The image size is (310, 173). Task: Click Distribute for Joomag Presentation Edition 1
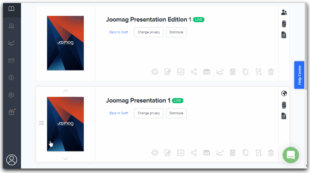point(176,32)
